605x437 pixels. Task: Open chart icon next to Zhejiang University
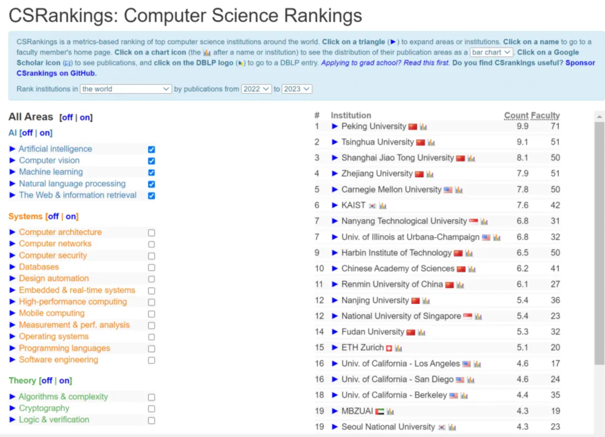(x=429, y=174)
